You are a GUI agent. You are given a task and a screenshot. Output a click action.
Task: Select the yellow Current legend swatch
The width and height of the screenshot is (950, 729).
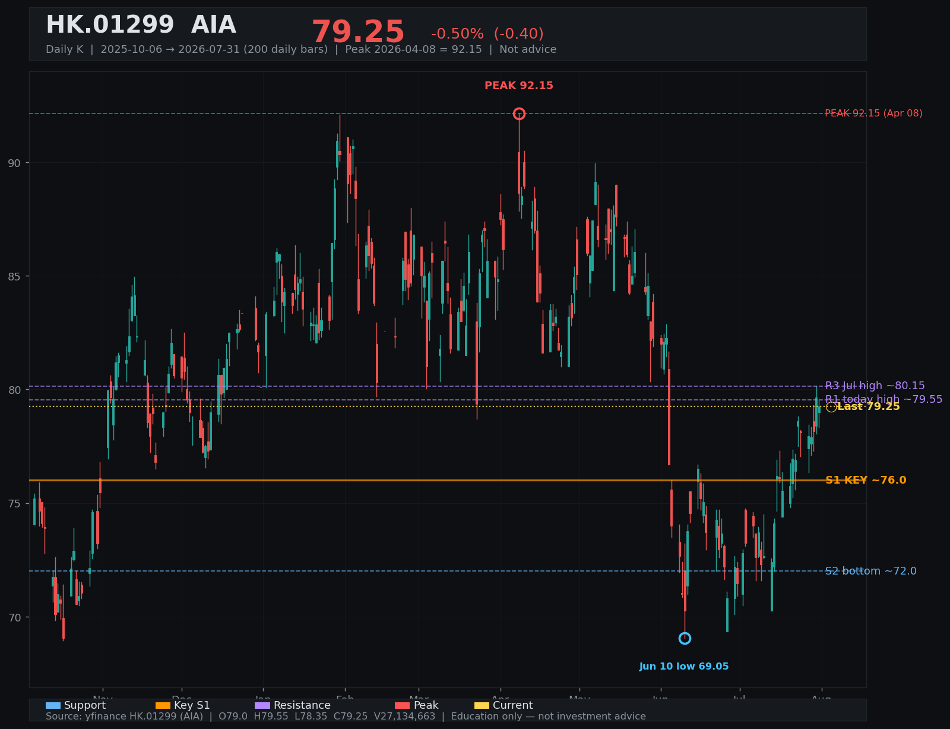pos(482,705)
